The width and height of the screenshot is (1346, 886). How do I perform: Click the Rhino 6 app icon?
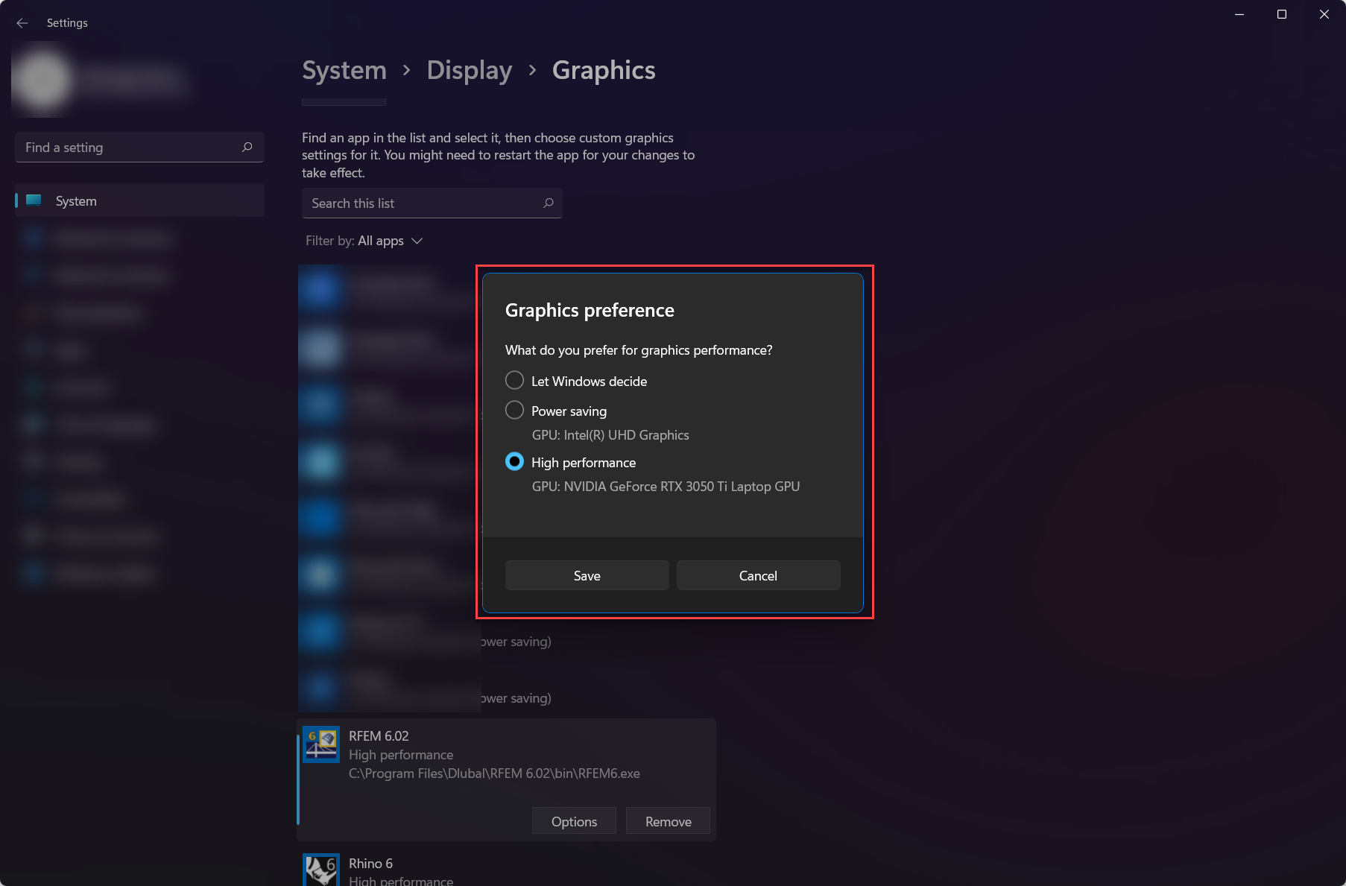pyautogui.click(x=321, y=870)
